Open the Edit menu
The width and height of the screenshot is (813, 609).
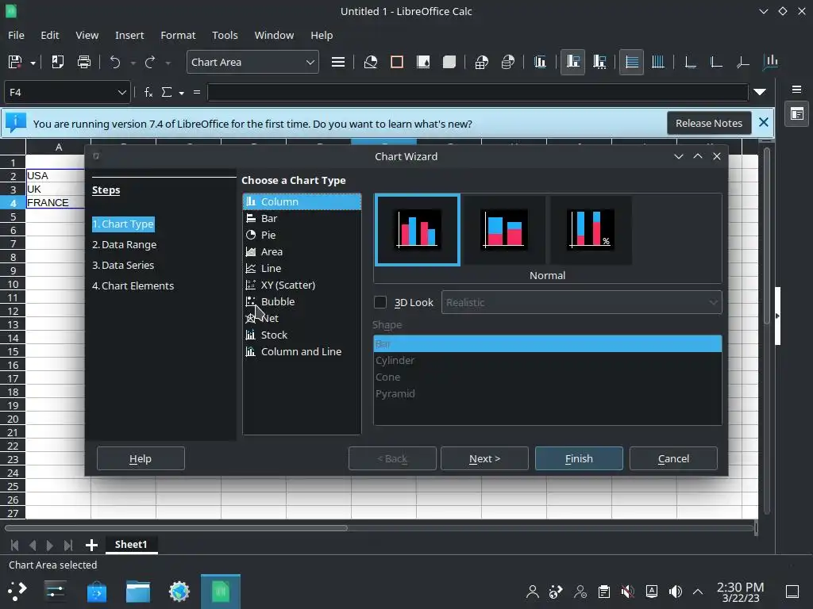click(50, 35)
